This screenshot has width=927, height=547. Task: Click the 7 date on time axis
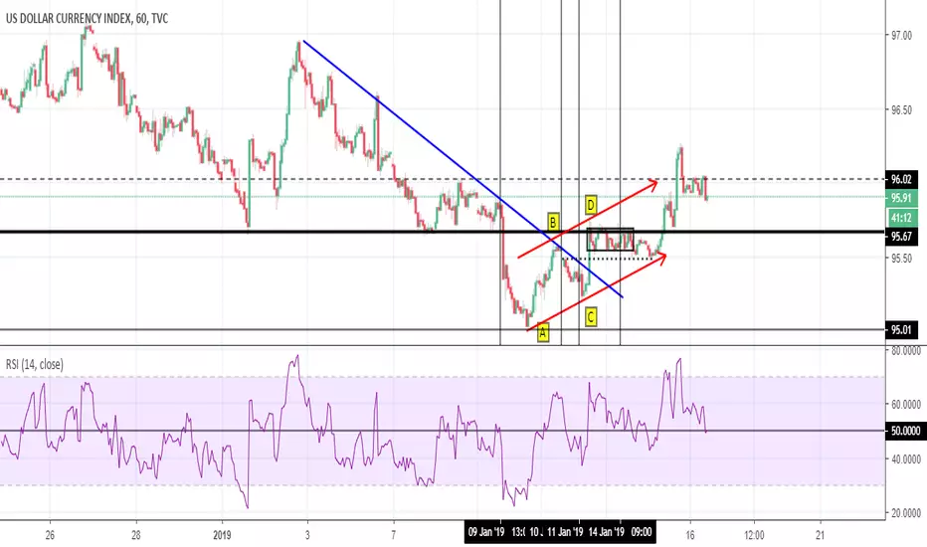tap(393, 535)
